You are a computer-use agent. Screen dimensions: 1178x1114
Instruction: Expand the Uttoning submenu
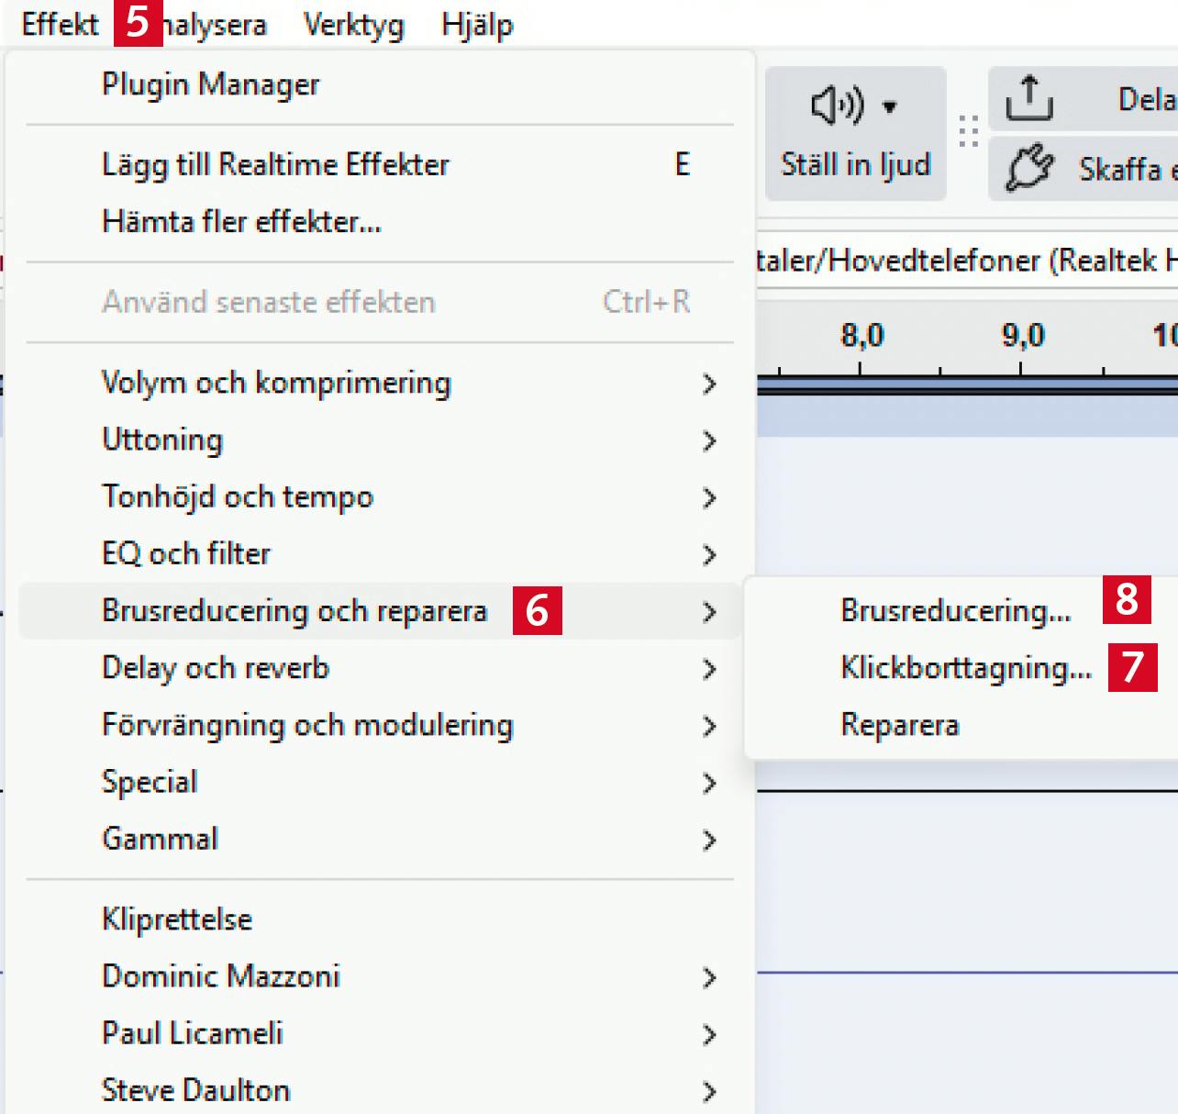[x=162, y=440]
